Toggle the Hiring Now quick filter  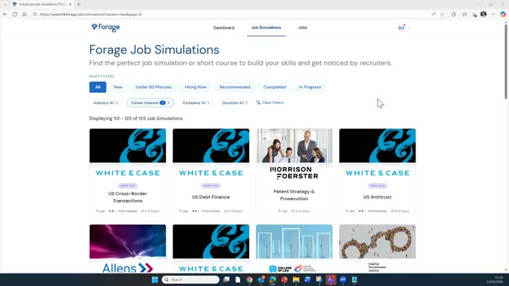195,87
